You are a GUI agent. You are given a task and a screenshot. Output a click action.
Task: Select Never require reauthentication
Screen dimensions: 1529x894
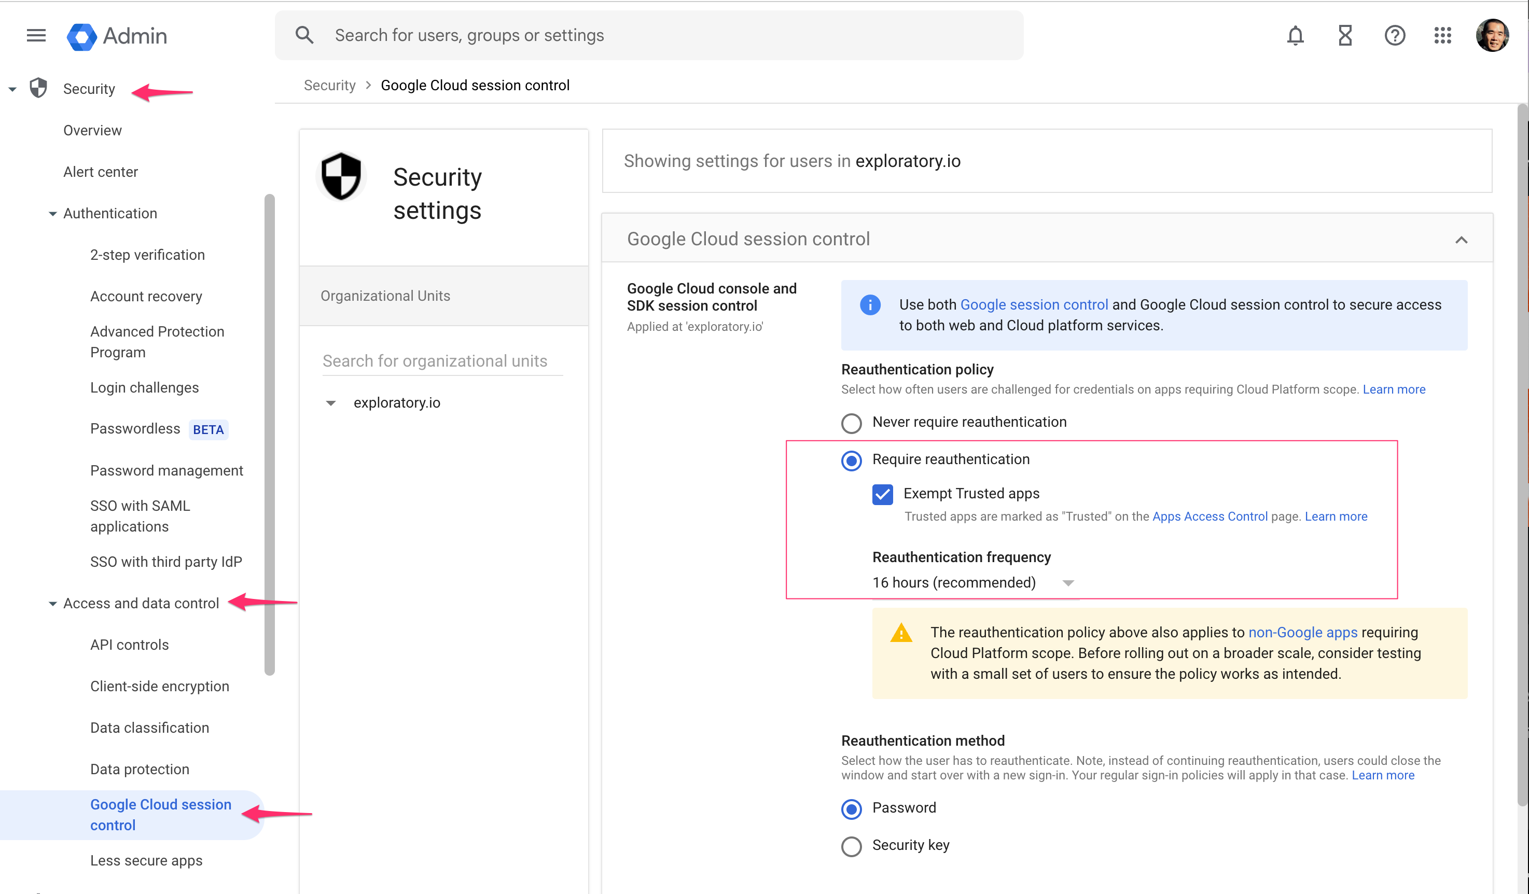(851, 423)
